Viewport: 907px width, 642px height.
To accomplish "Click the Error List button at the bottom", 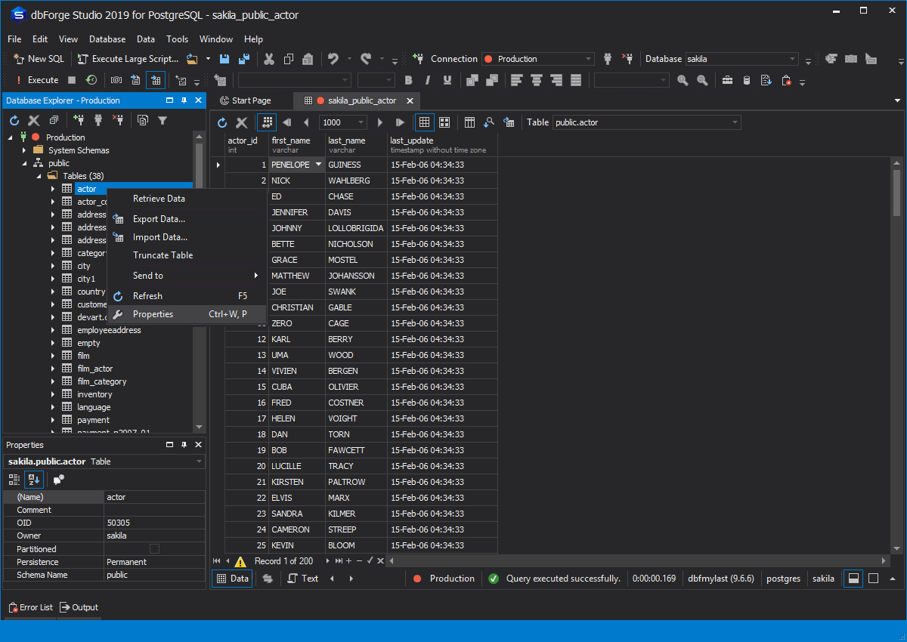I will pyautogui.click(x=30, y=607).
